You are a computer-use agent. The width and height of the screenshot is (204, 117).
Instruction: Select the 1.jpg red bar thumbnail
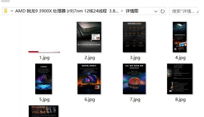[x=44, y=52]
